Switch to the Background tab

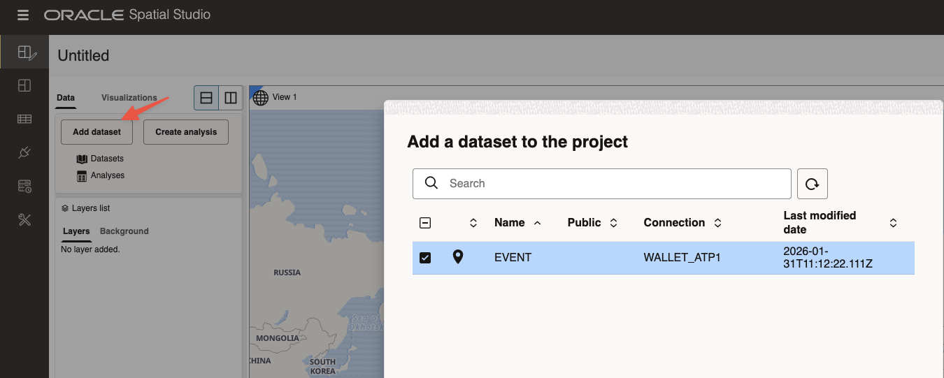[x=124, y=231]
